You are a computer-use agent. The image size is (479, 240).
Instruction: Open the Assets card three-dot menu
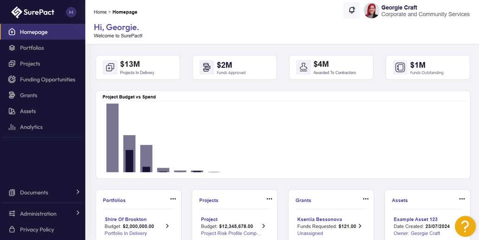(462, 199)
